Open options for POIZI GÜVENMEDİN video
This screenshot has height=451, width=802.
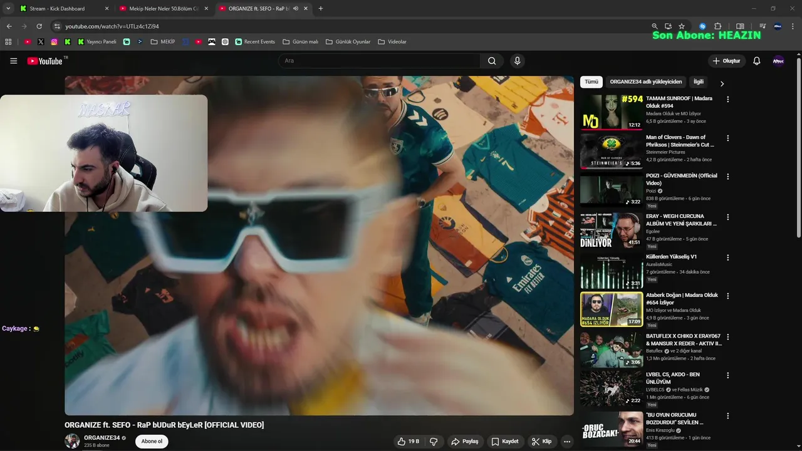point(728,177)
